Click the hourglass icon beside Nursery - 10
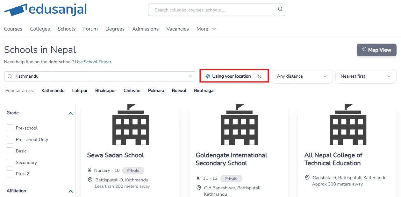The image size is (401, 197). click(x=90, y=170)
